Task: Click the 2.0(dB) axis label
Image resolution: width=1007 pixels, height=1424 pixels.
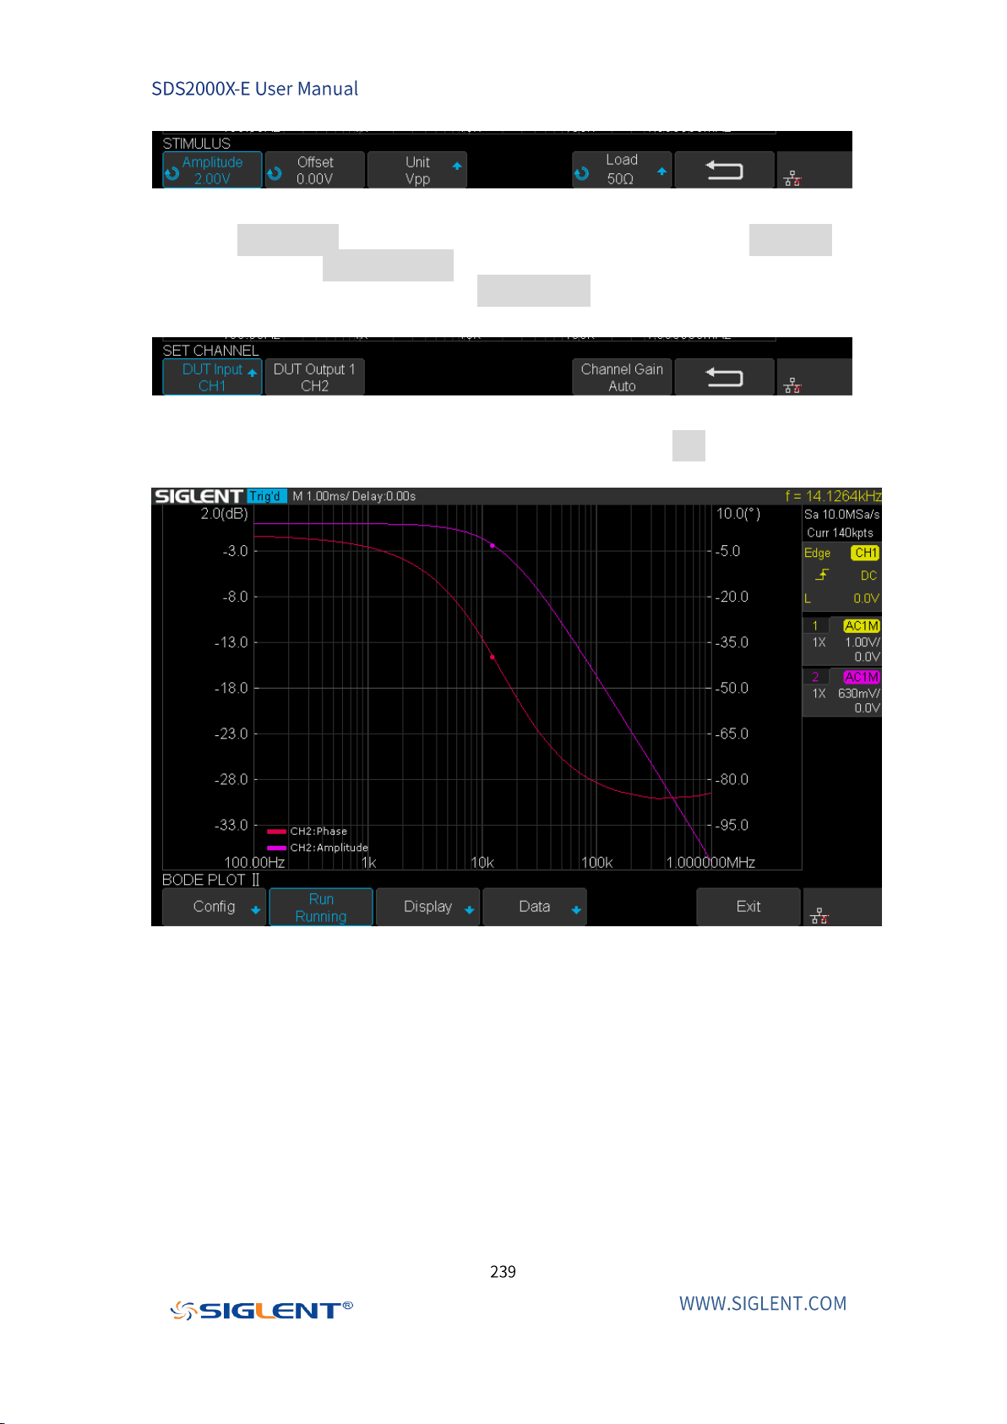Action: [x=224, y=514]
